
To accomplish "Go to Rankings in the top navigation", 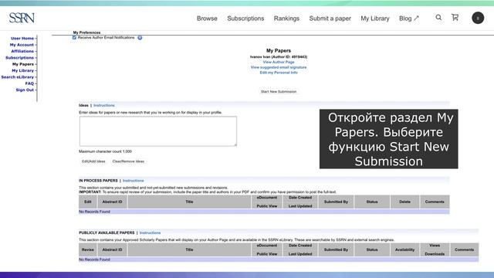I will [286, 19].
